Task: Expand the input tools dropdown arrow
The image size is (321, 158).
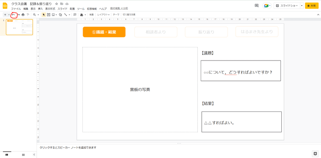Action: click(85, 15)
